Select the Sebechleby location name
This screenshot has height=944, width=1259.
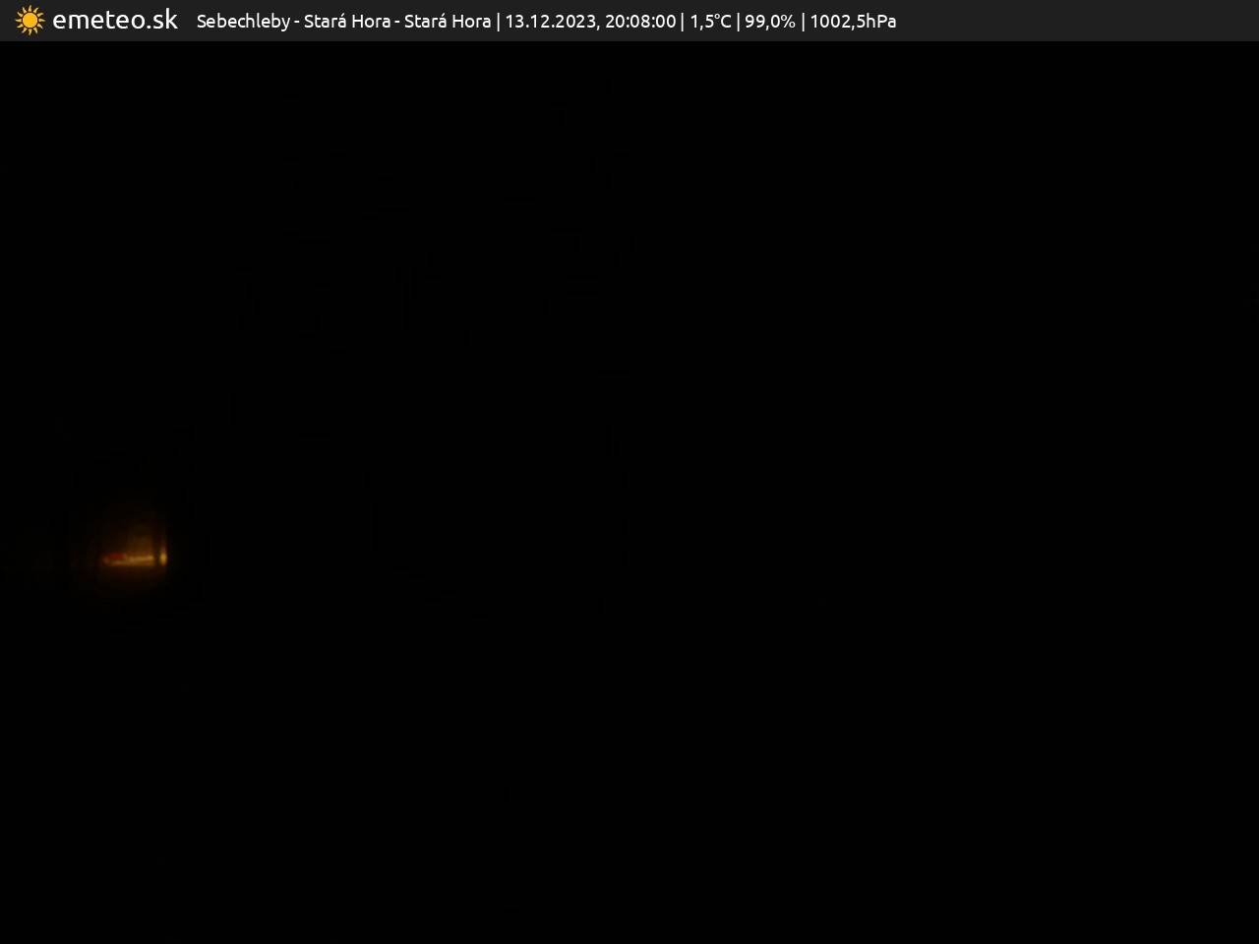[243, 22]
